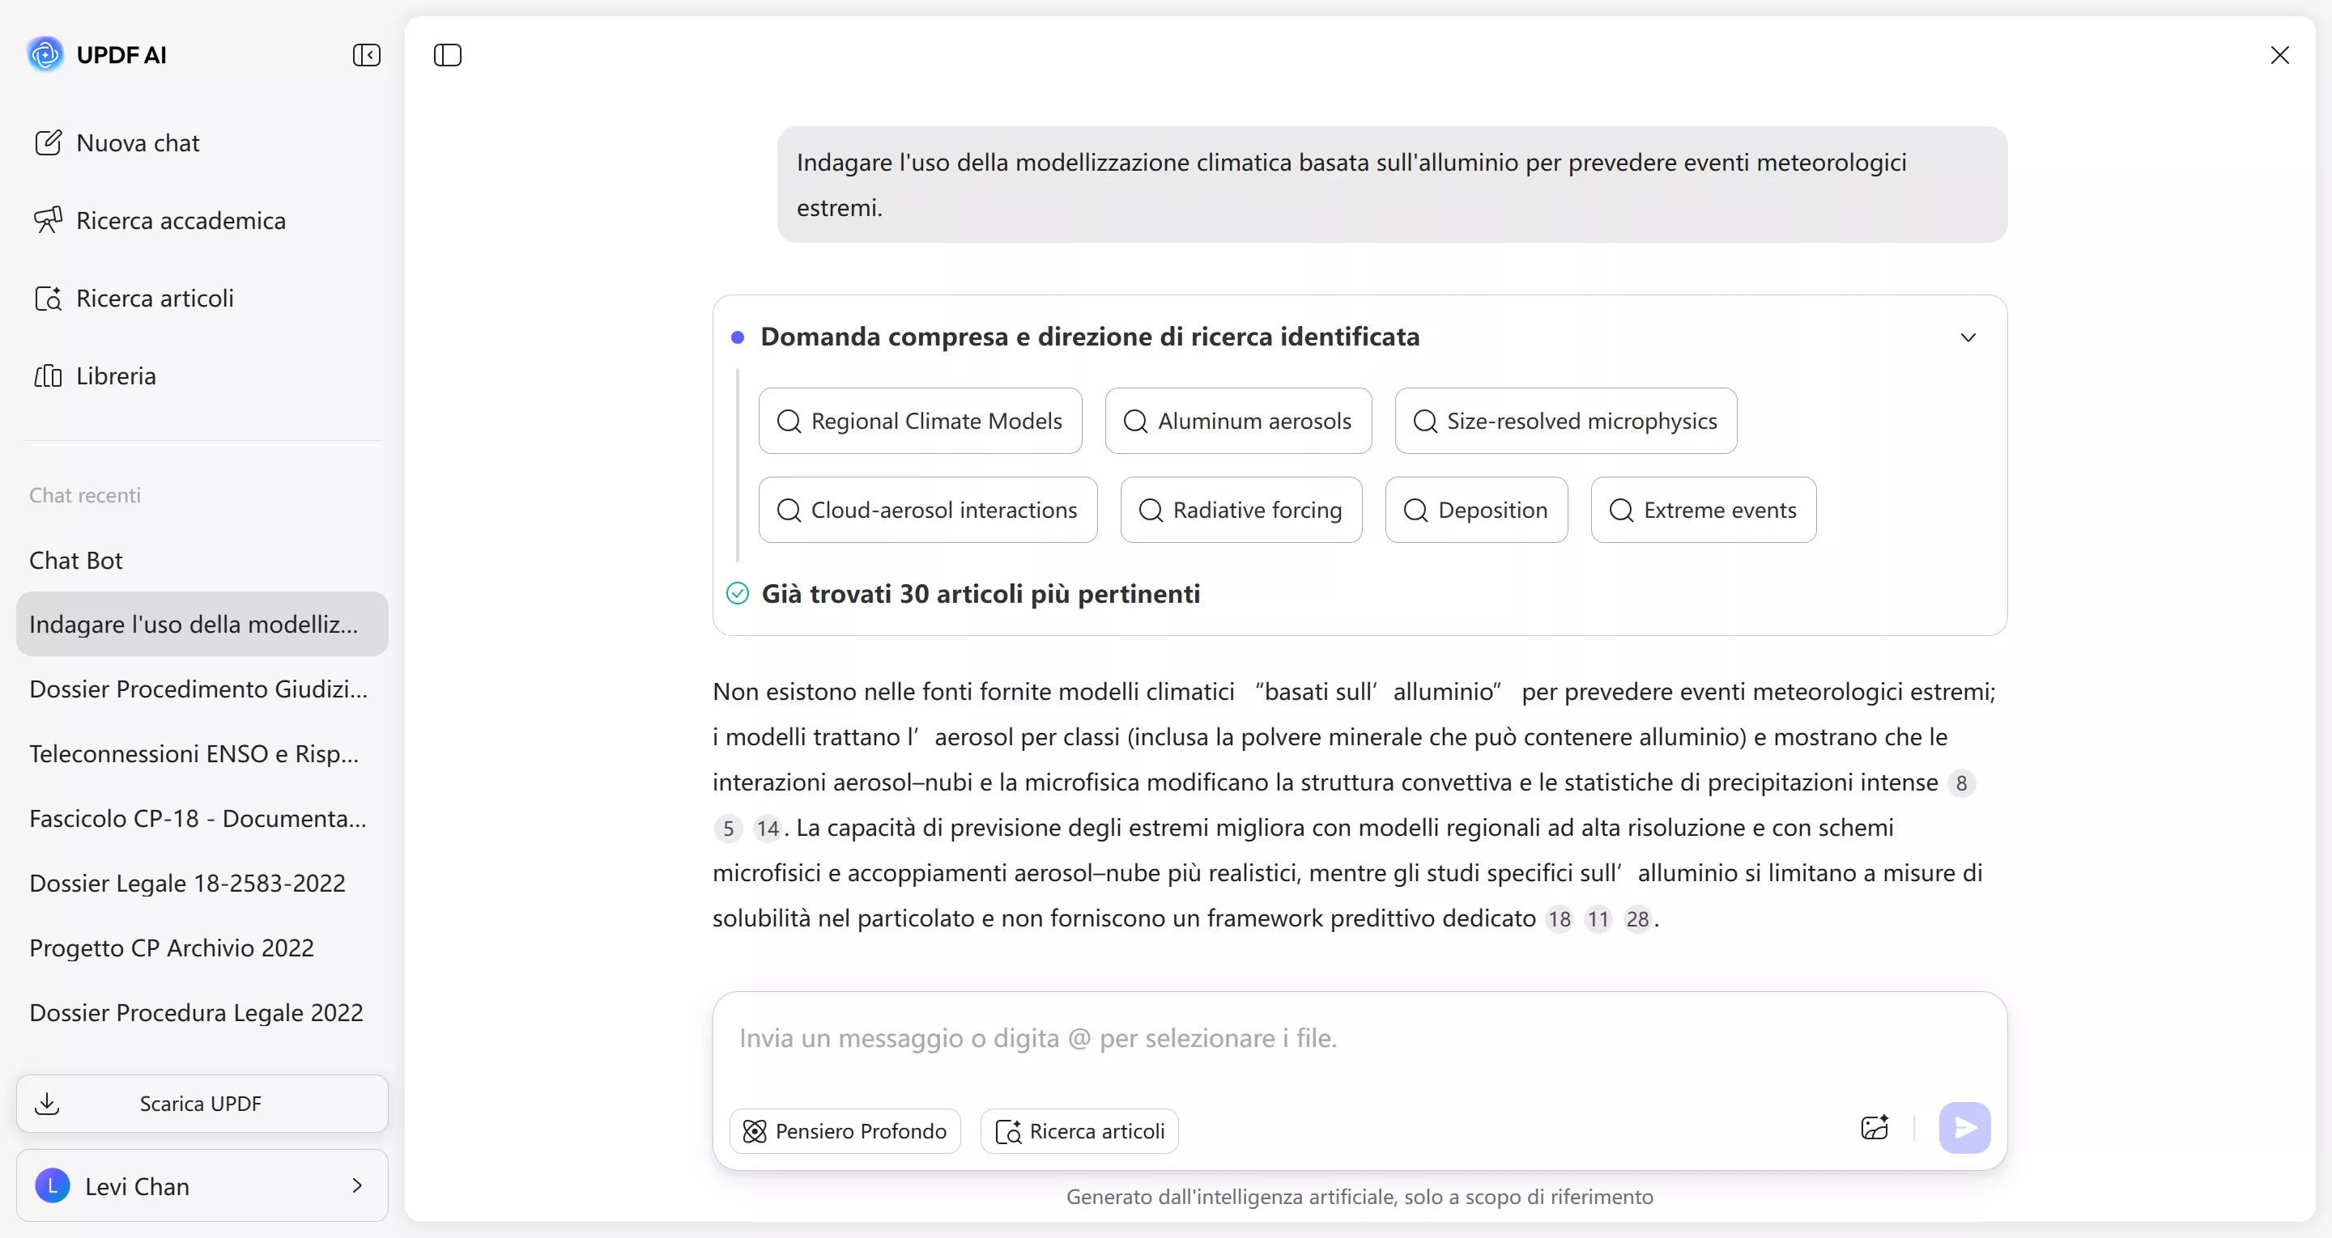Collapse the Domanda compresa section
The width and height of the screenshot is (2332, 1238).
click(1969, 336)
